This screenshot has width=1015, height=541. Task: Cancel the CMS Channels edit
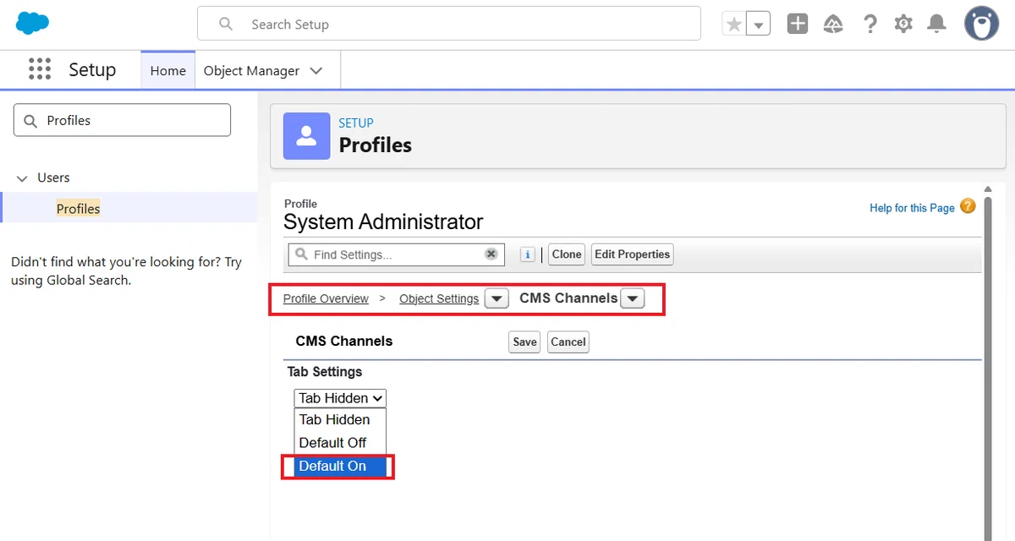(x=568, y=342)
